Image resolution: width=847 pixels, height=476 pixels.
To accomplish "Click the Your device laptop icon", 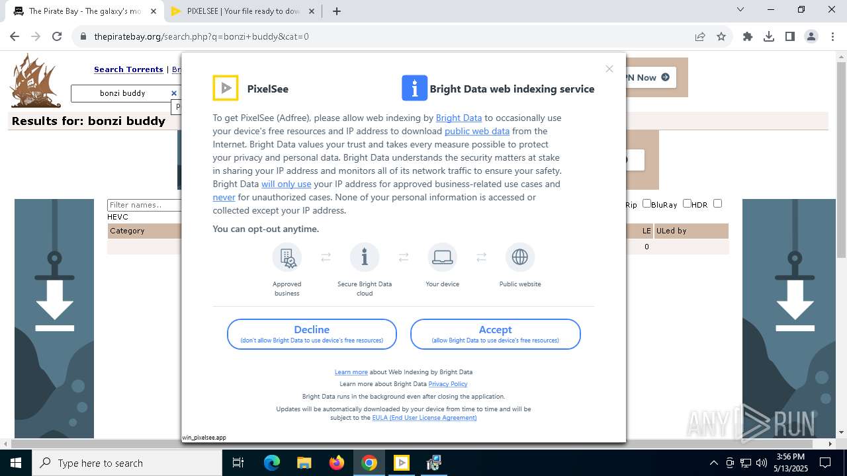I will pyautogui.click(x=442, y=257).
